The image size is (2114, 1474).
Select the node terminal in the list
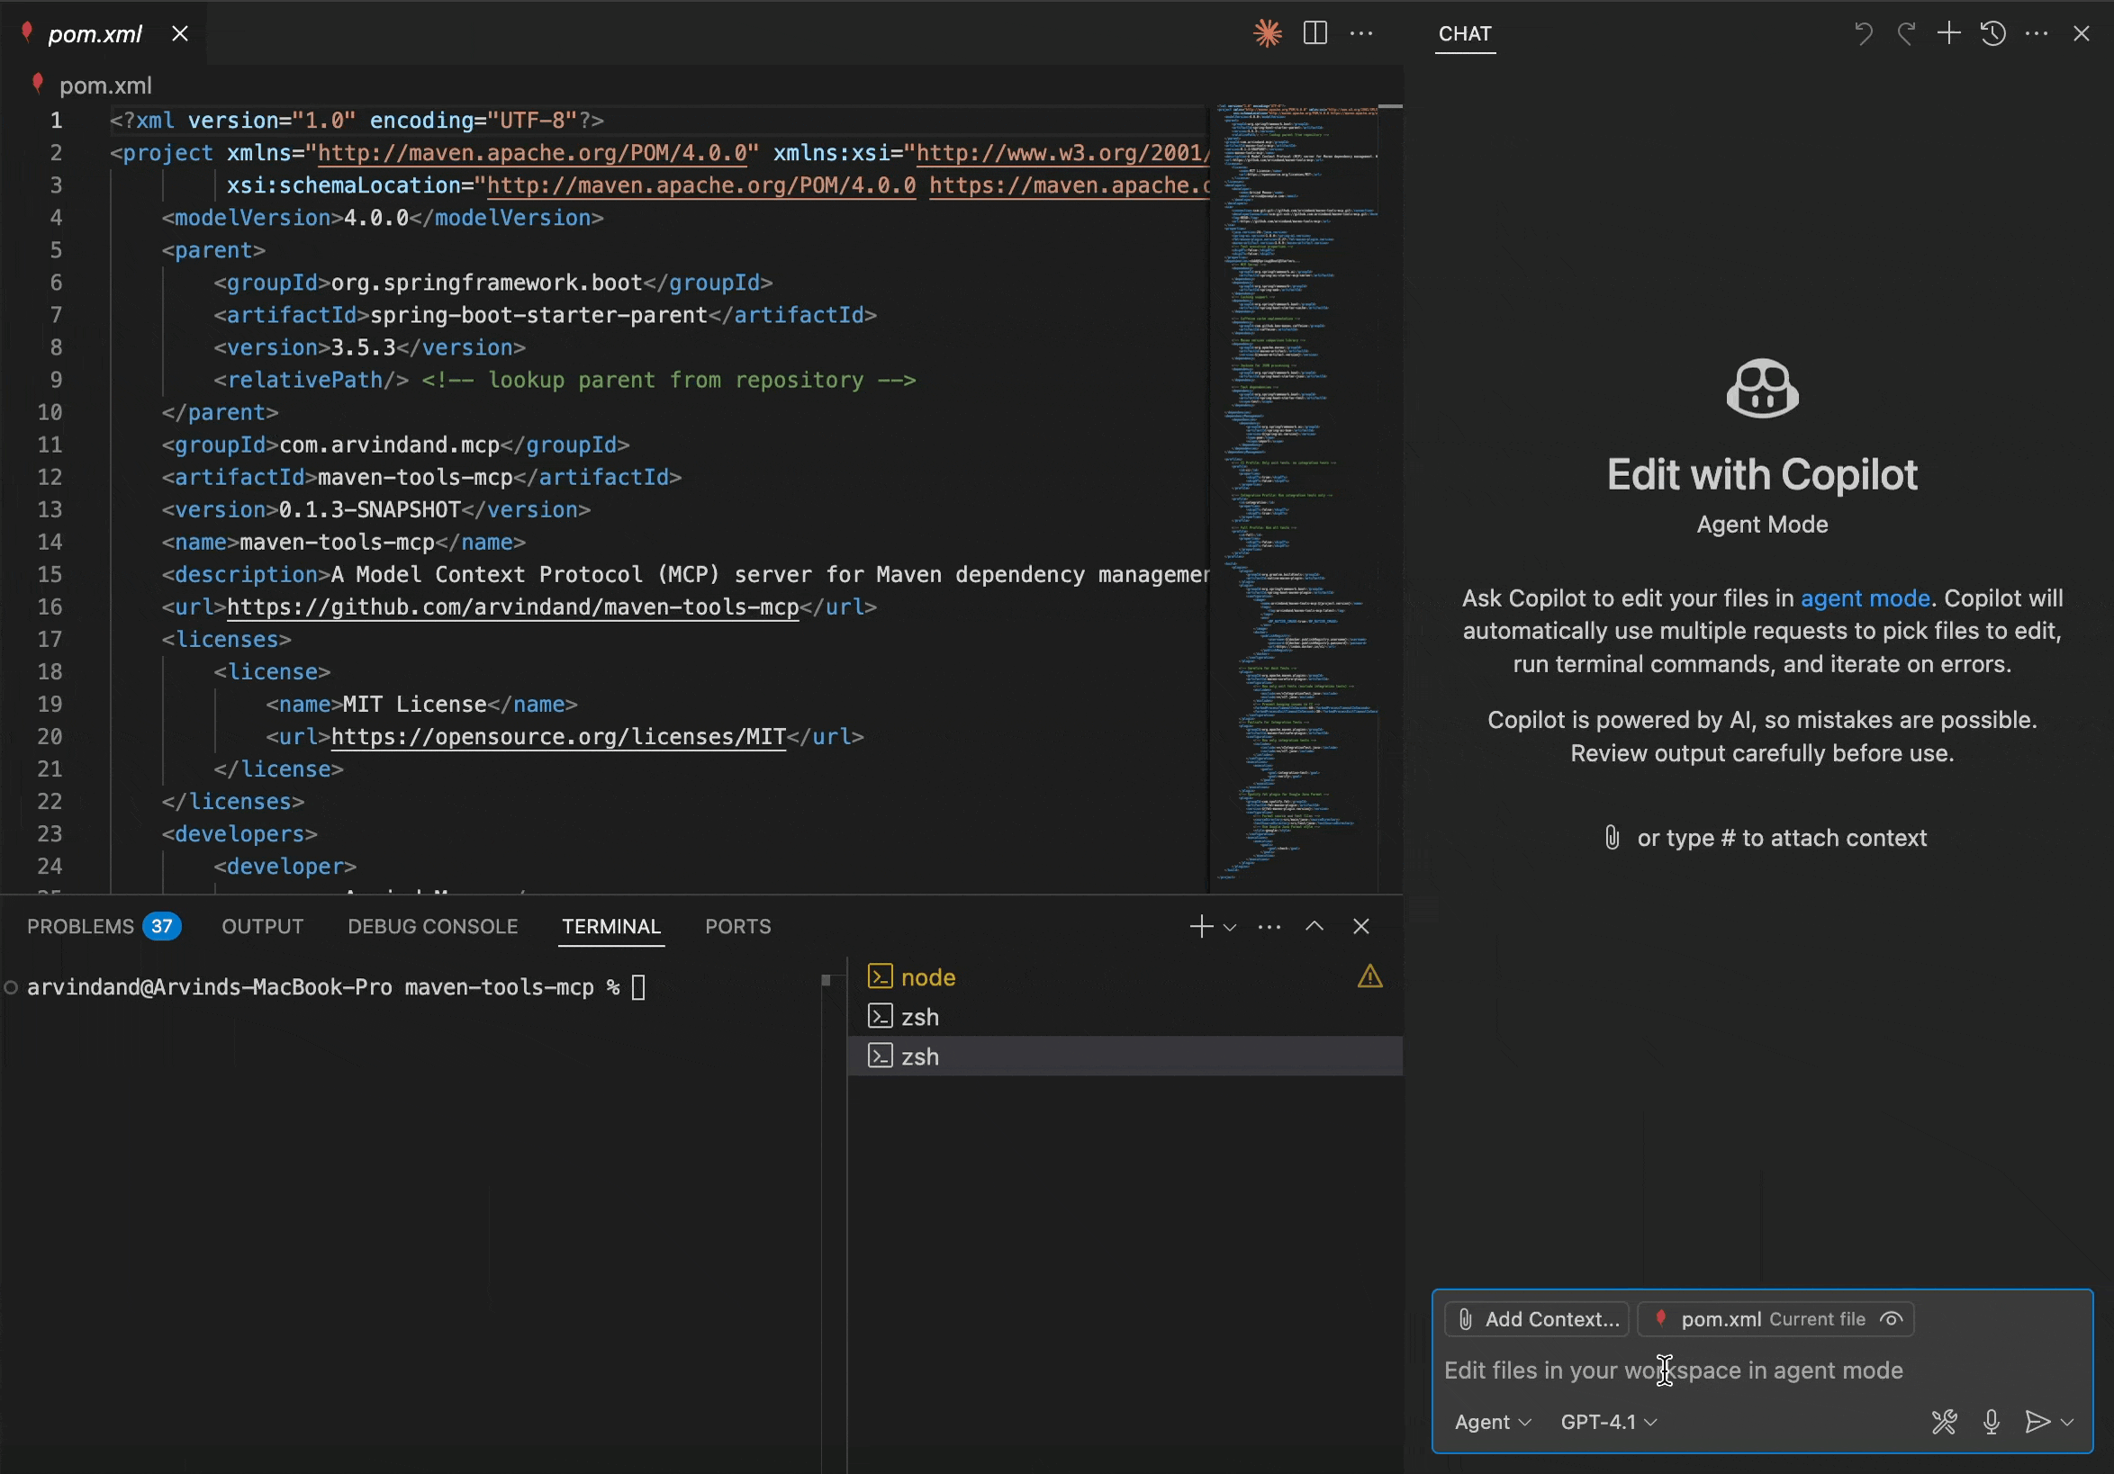(927, 977)
